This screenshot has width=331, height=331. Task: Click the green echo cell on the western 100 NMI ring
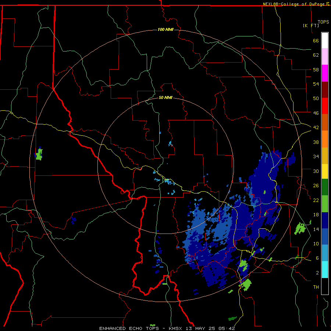point(39,154)
